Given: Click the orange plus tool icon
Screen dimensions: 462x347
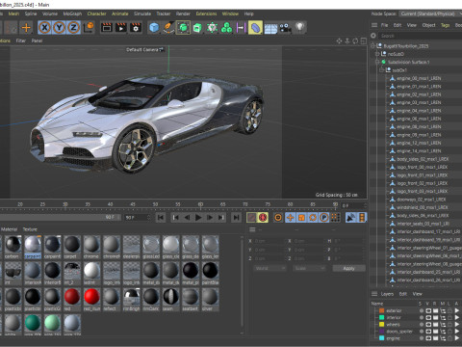Looking at the screenshot, I should click(x=26, y=28).
